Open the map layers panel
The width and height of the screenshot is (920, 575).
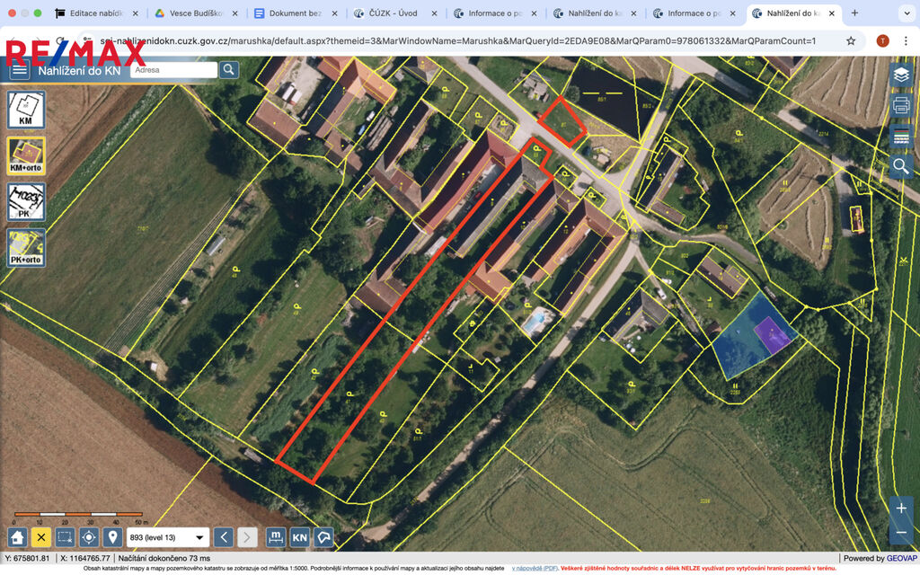tap(901, 75)
